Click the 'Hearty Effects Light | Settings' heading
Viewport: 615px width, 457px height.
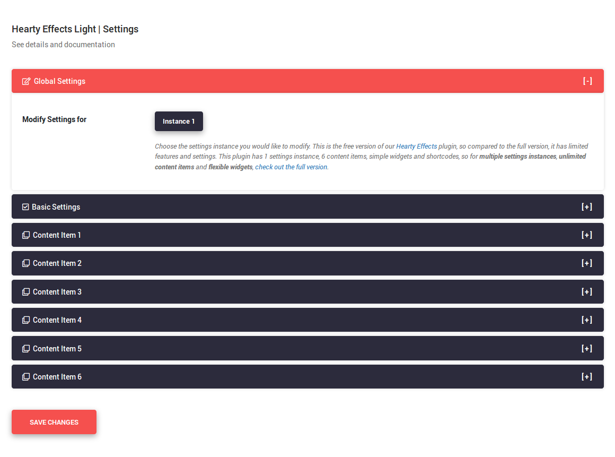75,29
